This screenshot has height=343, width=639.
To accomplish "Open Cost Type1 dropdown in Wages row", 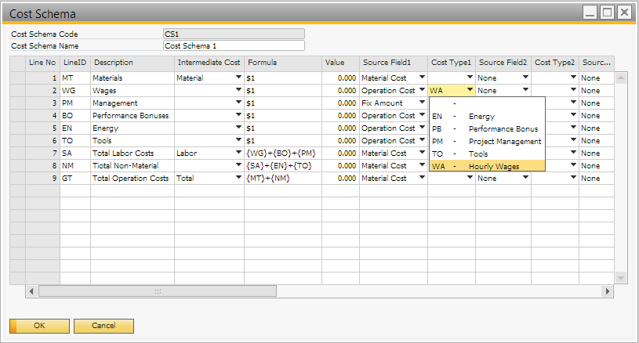I will [x=469, y=91].
